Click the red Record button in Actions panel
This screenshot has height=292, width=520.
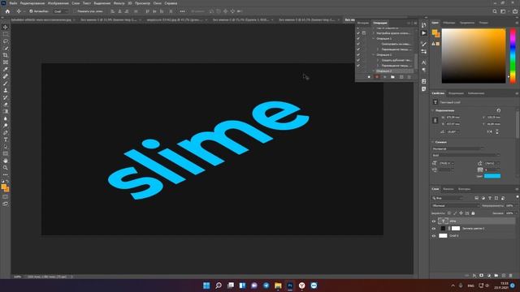(x=377, y=77)
